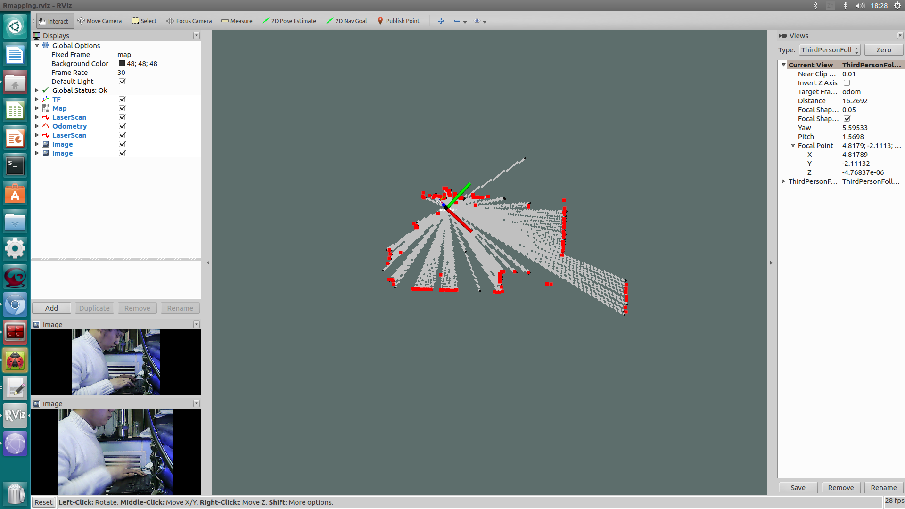Expand the TF display tree item
The image size is (905, 509).
pos(37,99)
